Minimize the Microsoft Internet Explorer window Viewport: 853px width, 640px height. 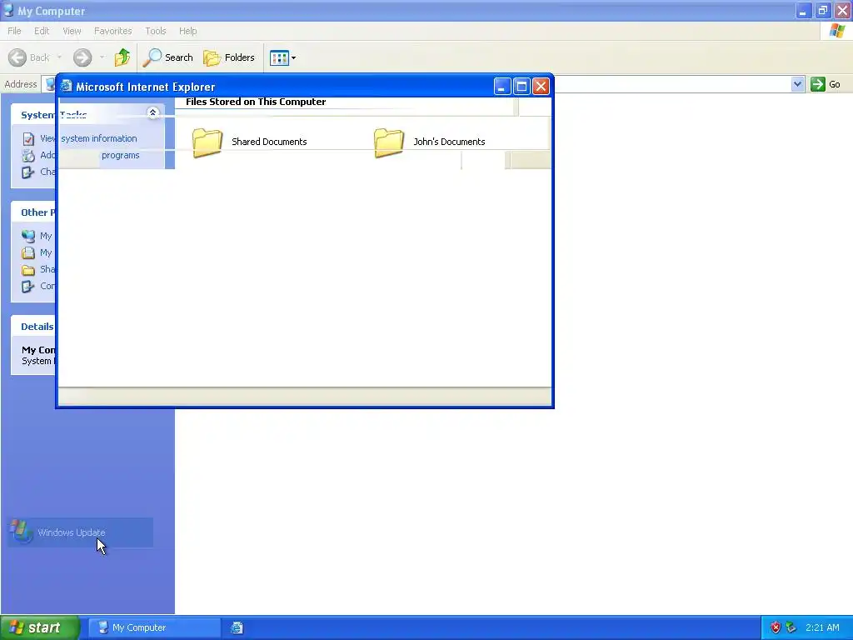coord(502,86)
